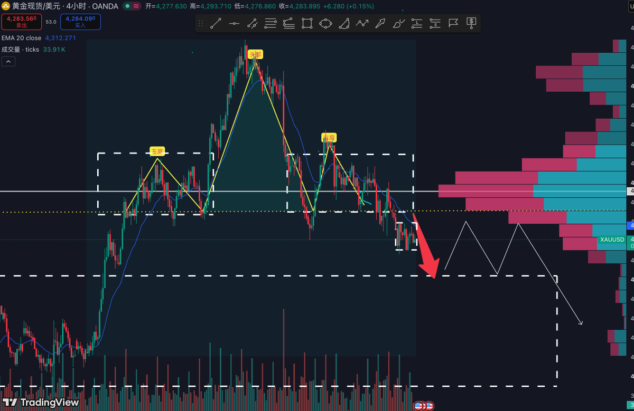Grab the drawing toolbar drag handle

point(201,23)
